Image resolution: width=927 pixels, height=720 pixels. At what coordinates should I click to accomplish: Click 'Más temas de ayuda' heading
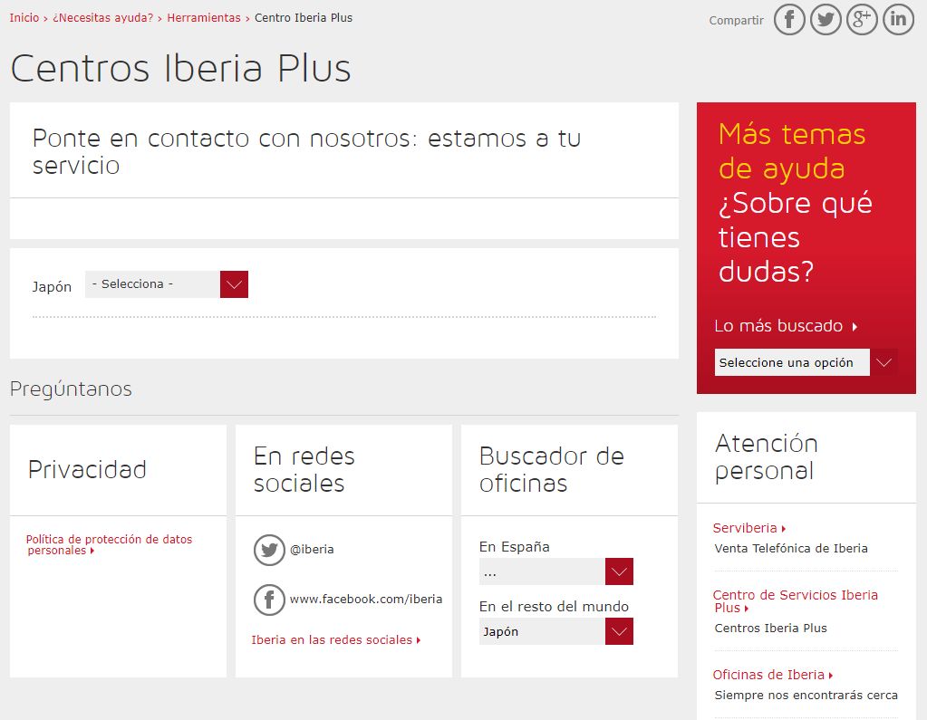tap(792, 151)
